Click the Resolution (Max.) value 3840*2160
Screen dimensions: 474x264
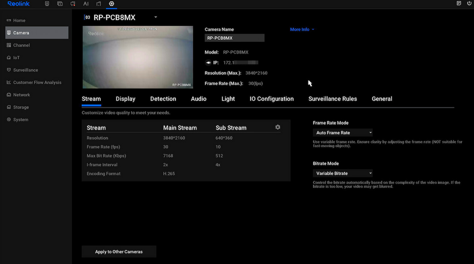pyautogui.click(x=256, y=73)
